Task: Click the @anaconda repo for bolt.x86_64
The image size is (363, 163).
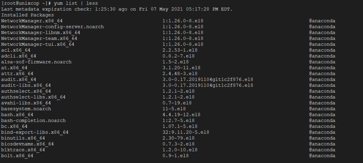Action: 322,156
